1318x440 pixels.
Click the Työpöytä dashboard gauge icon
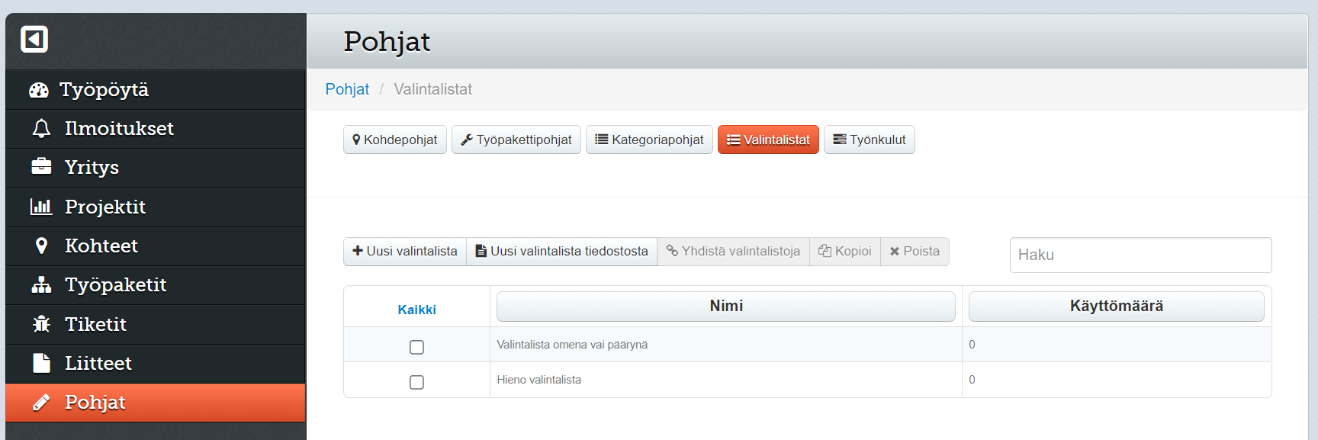[39, 90]
